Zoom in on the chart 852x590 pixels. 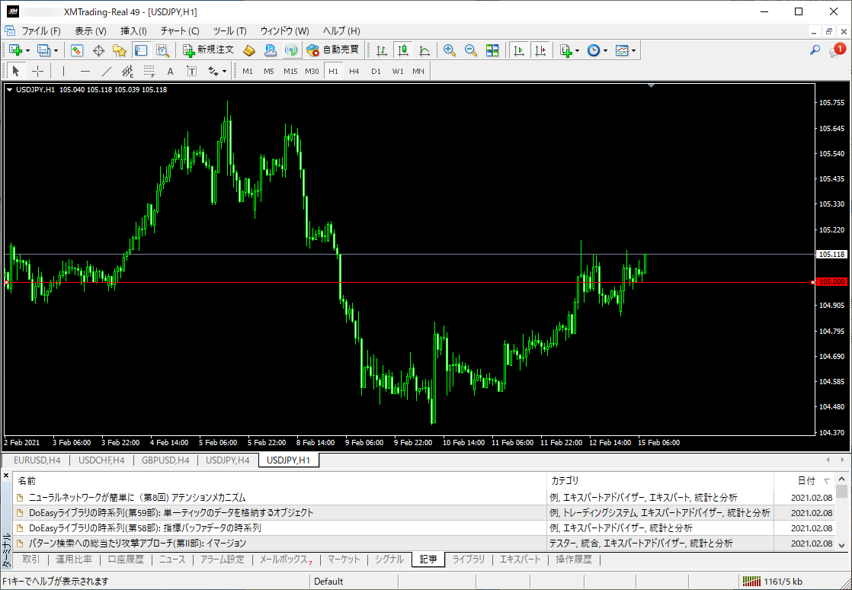(450, 50)
